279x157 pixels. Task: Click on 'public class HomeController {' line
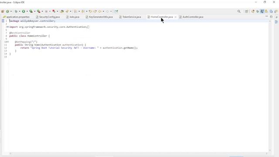(x=30, y=36)
